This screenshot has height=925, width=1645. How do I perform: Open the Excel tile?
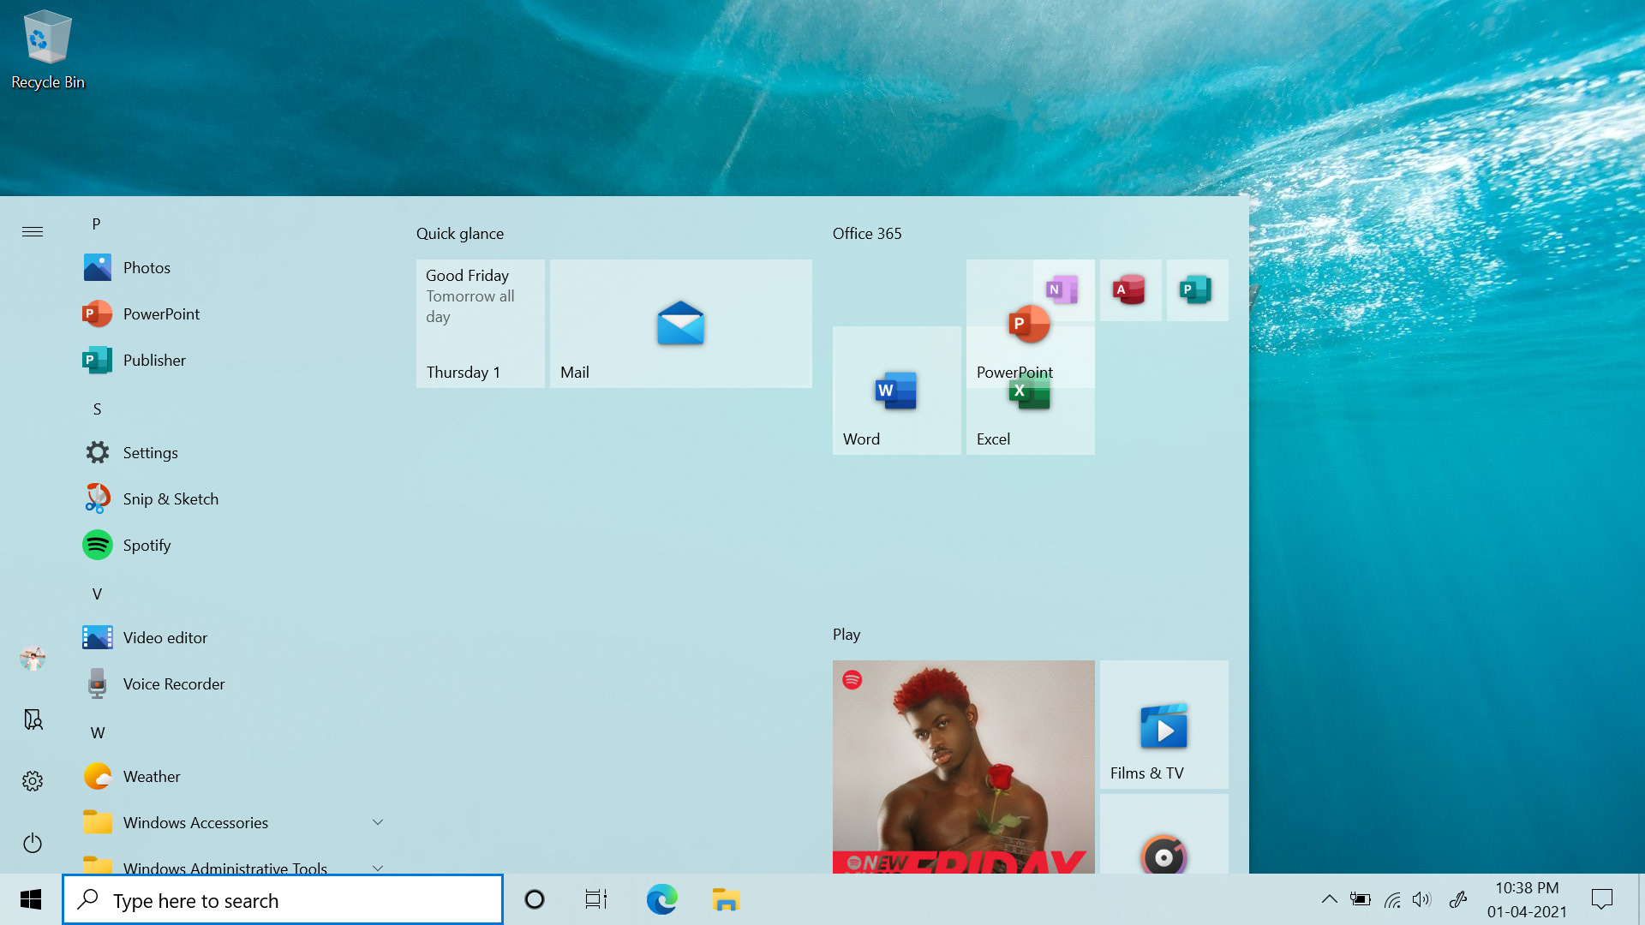coord(1031,421)
